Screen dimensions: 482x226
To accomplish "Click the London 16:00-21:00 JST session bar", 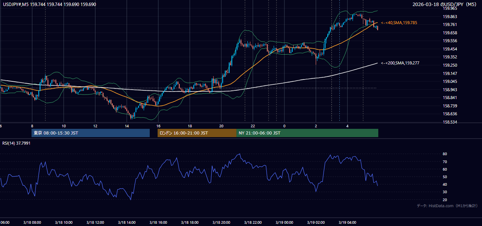I will point(197,133).
